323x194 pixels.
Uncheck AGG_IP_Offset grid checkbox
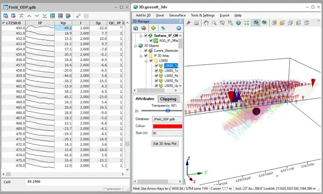(151, 41)
